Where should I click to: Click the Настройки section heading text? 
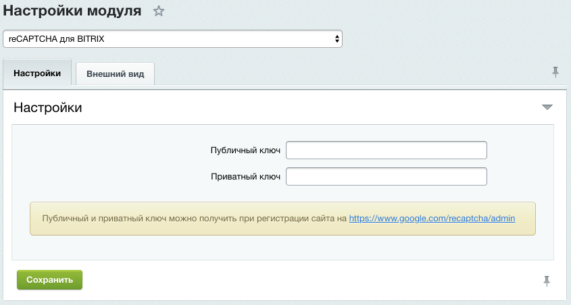[x=48, y=107]
